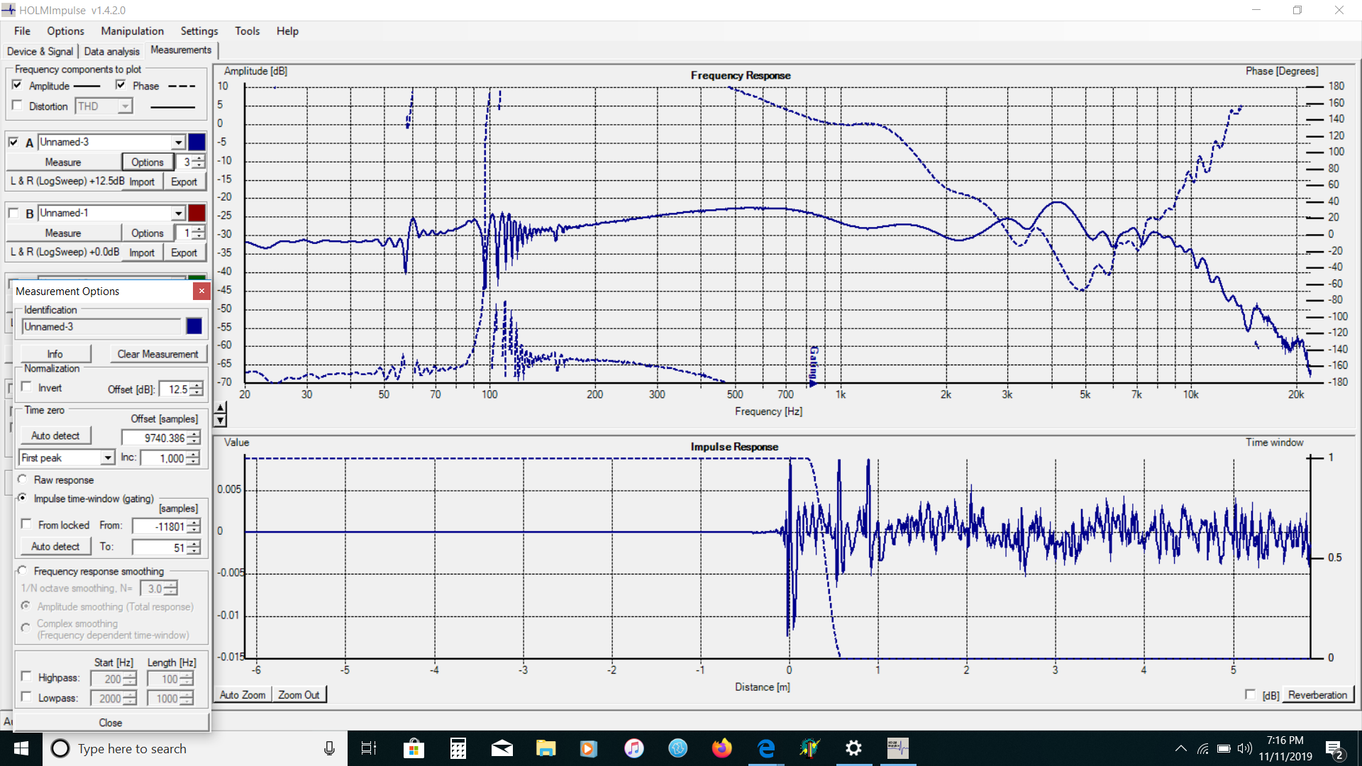Viewport: 1362px width, 766px height.
Task: Toggle the Phase plot checkbox
Action: click(x=121, y=85)
